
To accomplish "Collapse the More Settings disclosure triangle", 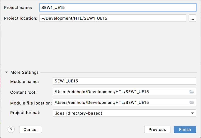I will click(x=7, y=72).
